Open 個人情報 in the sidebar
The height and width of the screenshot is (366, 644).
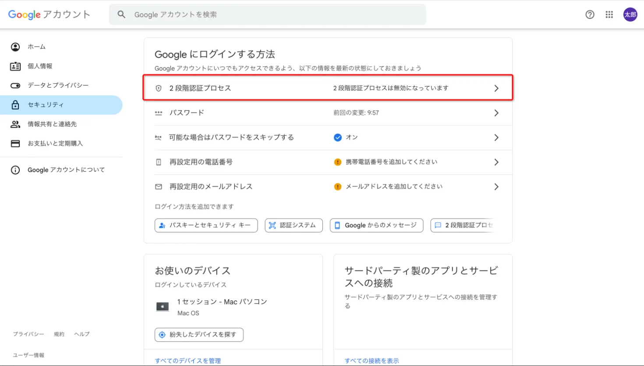coord(61,66)
